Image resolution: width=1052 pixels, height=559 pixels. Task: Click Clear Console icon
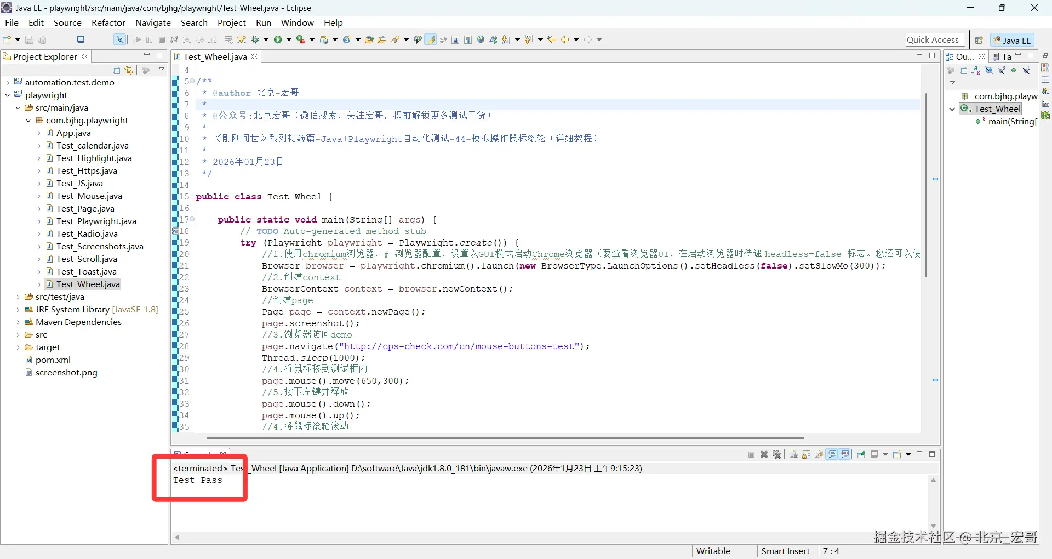pos(793,454)
